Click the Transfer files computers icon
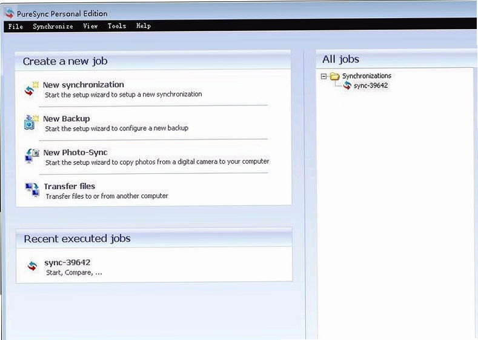The width and height of the screenshot is (478, 340). (32, 190)
